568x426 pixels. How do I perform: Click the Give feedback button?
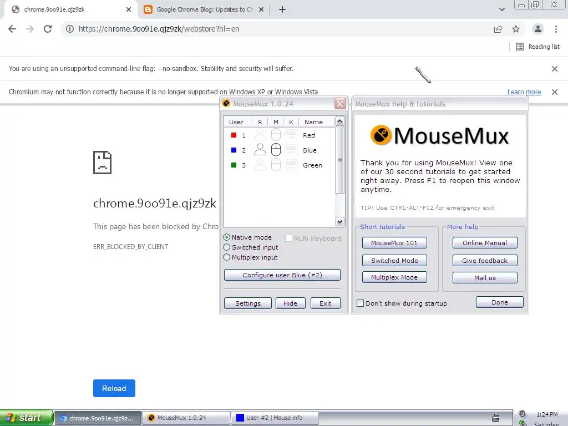pyautogui.click(x=485, y=261)
